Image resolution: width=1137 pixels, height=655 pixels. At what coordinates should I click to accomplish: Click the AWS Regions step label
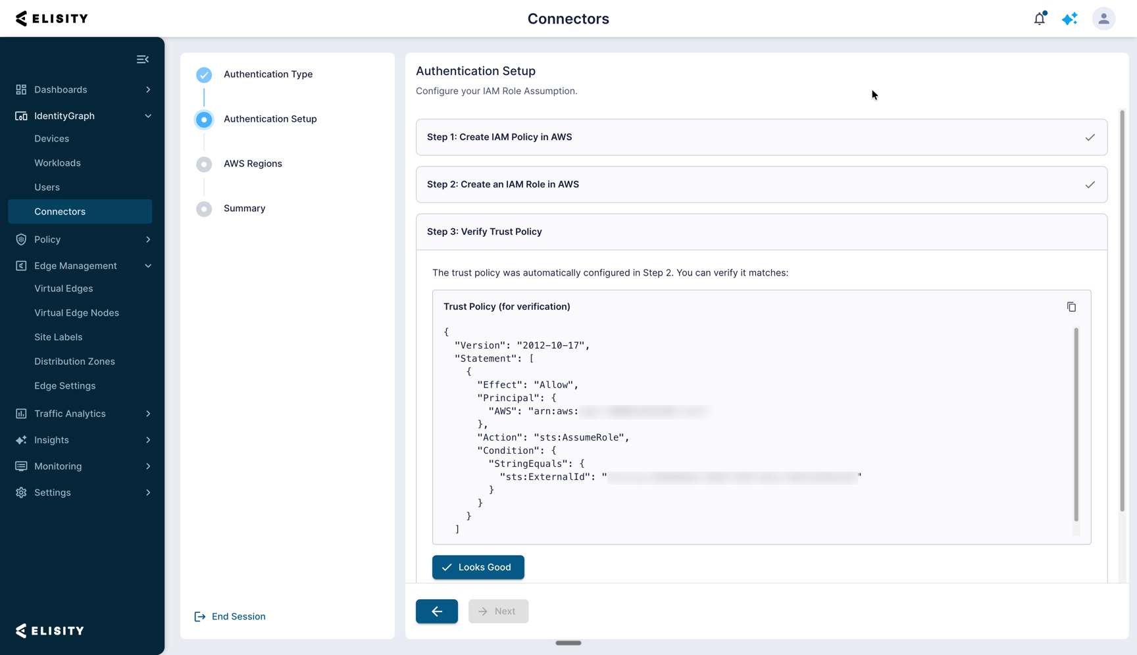[253, 164]
